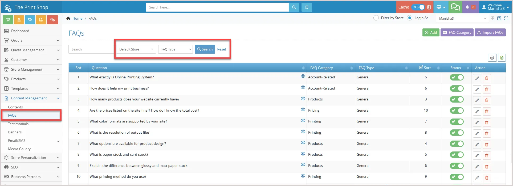
Task: Open the Default Store dropdown
Action: click(136, 49)
